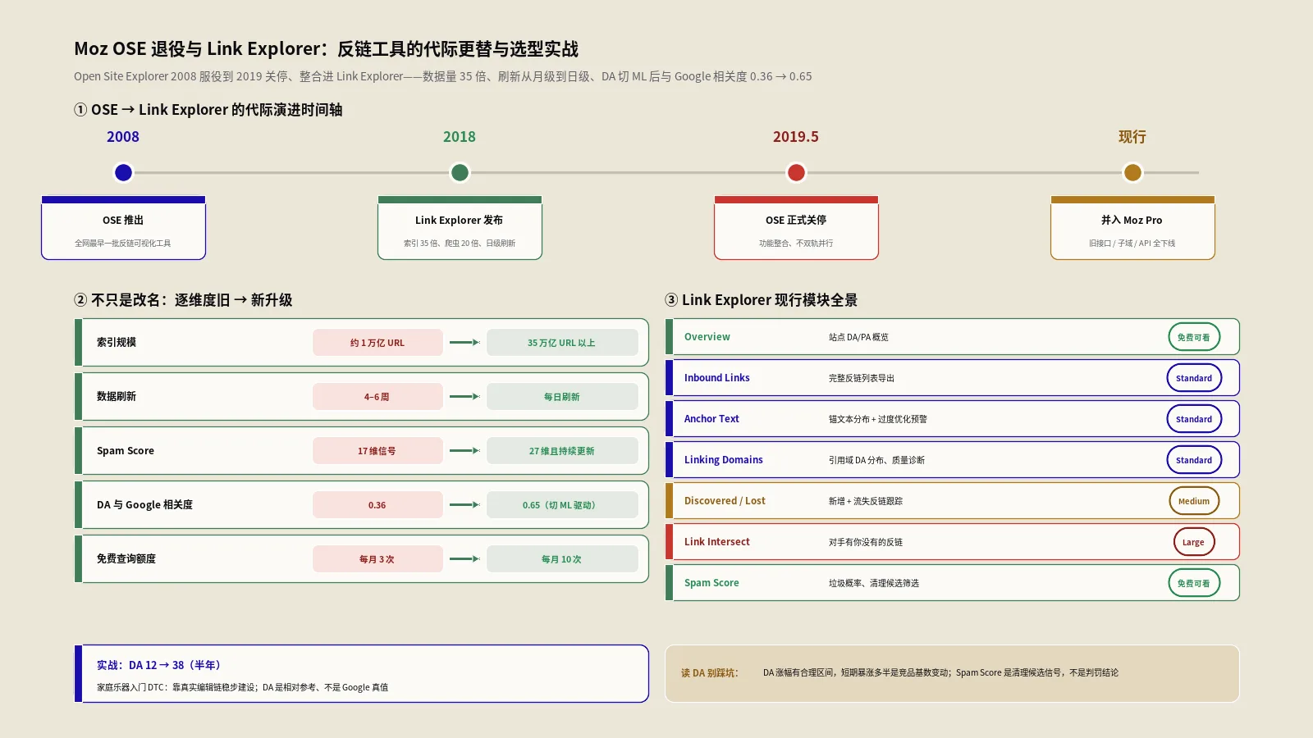Click the 2019.5 year label
1313x738 pixels.
click(796, 137)
